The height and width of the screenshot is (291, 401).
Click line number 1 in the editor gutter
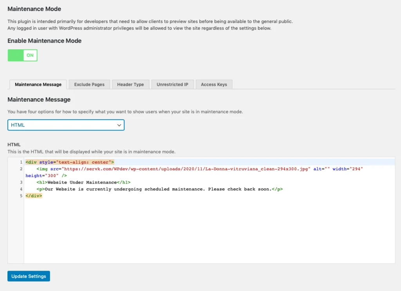click(21, 162)
